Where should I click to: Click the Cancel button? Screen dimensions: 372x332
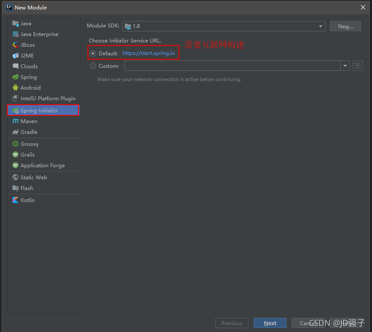[x=308, y=323]
